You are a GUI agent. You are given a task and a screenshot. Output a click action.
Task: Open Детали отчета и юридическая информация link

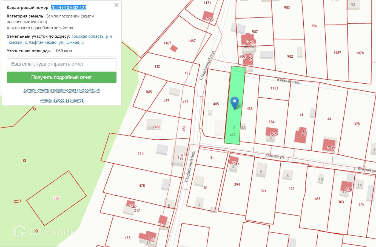tap(62, 90)
